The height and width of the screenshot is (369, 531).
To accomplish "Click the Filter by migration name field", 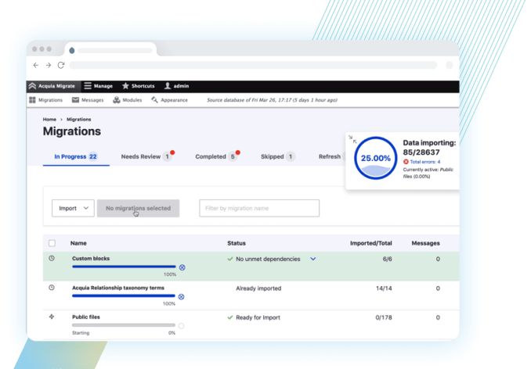I will tap(259, 208).
